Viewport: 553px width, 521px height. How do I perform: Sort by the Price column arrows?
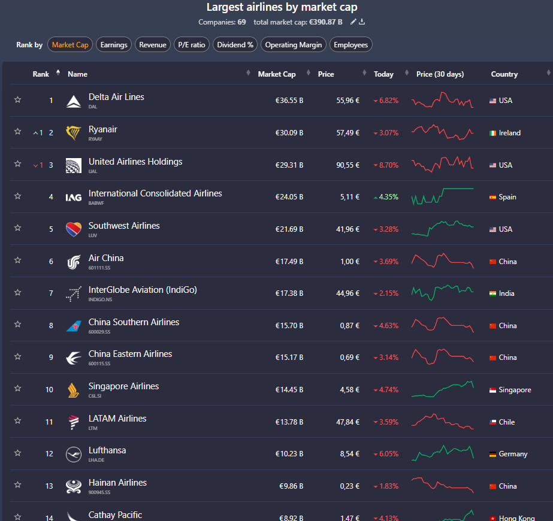point(365,72)
